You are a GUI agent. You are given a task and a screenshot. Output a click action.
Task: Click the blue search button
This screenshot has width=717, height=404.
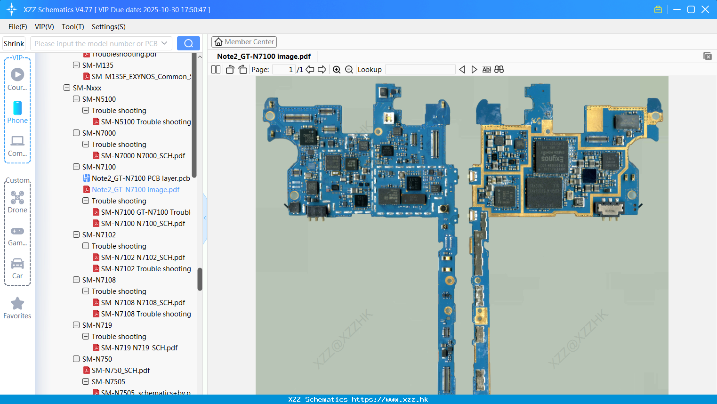(188, 43)
